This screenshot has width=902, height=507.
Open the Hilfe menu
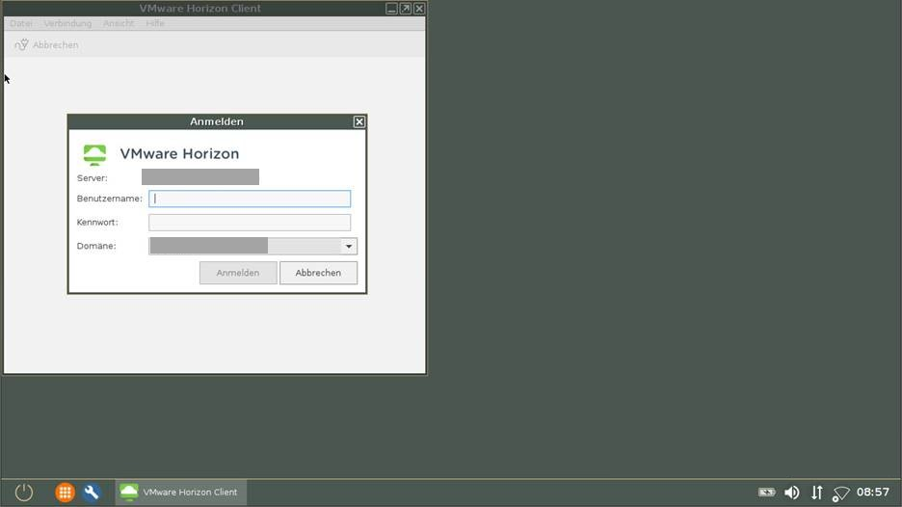click(155, 23)
